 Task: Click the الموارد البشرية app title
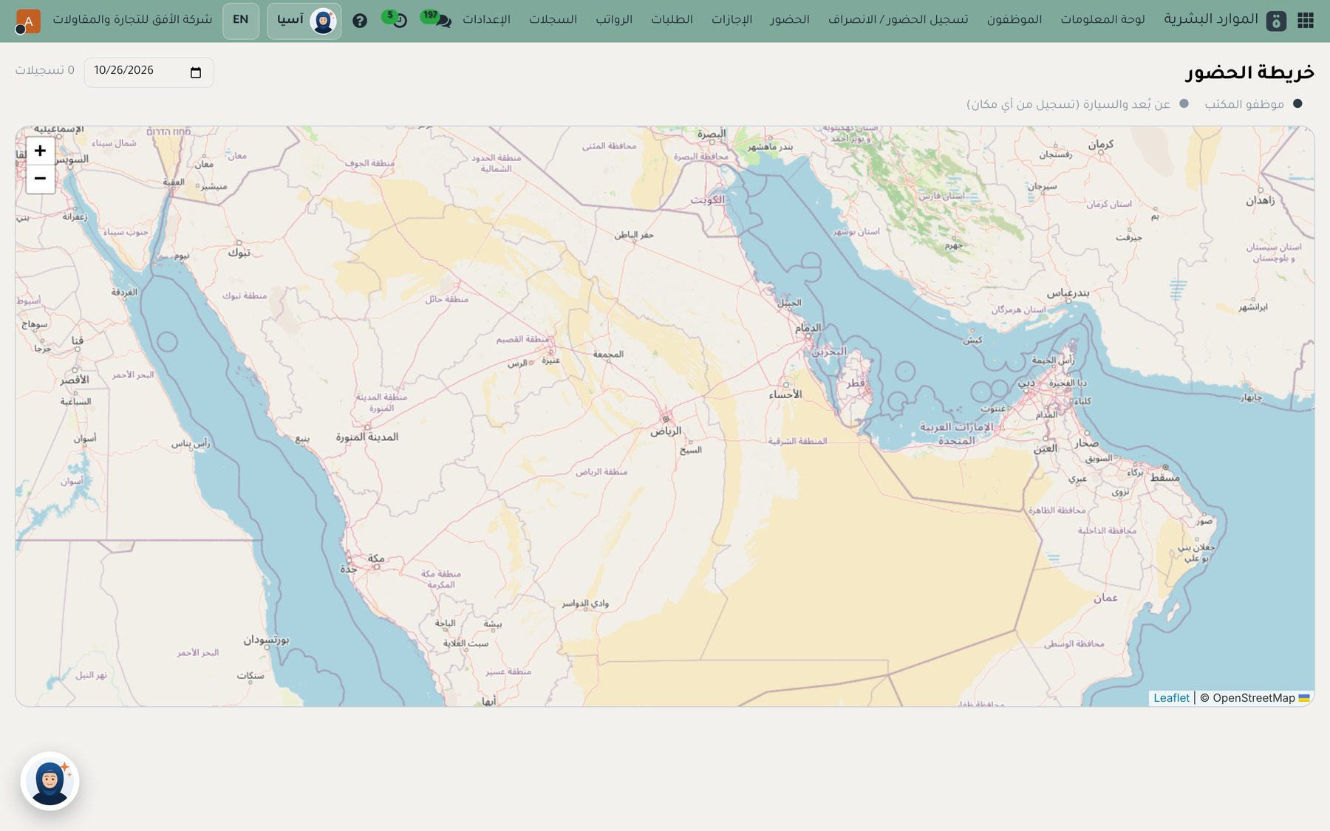click(1210, 19)
